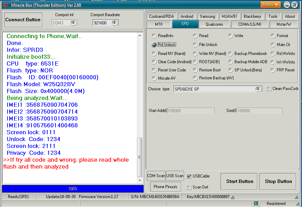Go to the About tab
Screen dimensions: 302x207
coord(290,16)
